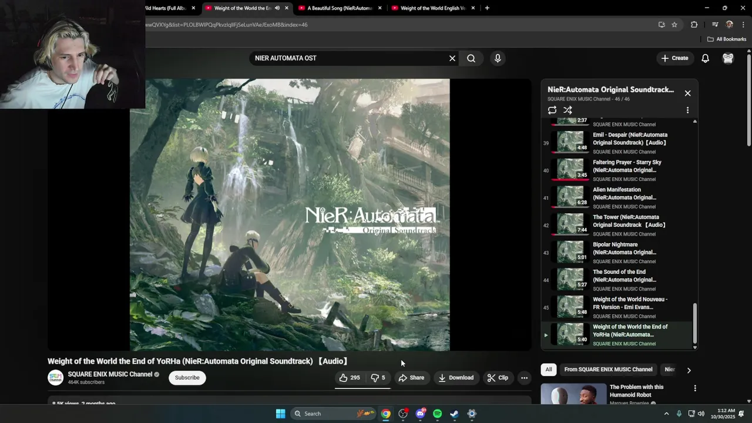This screenshot has height=423, width=752.
Task: Play Faltering Prayer - Starry Sky track
Action: (617, 170)
